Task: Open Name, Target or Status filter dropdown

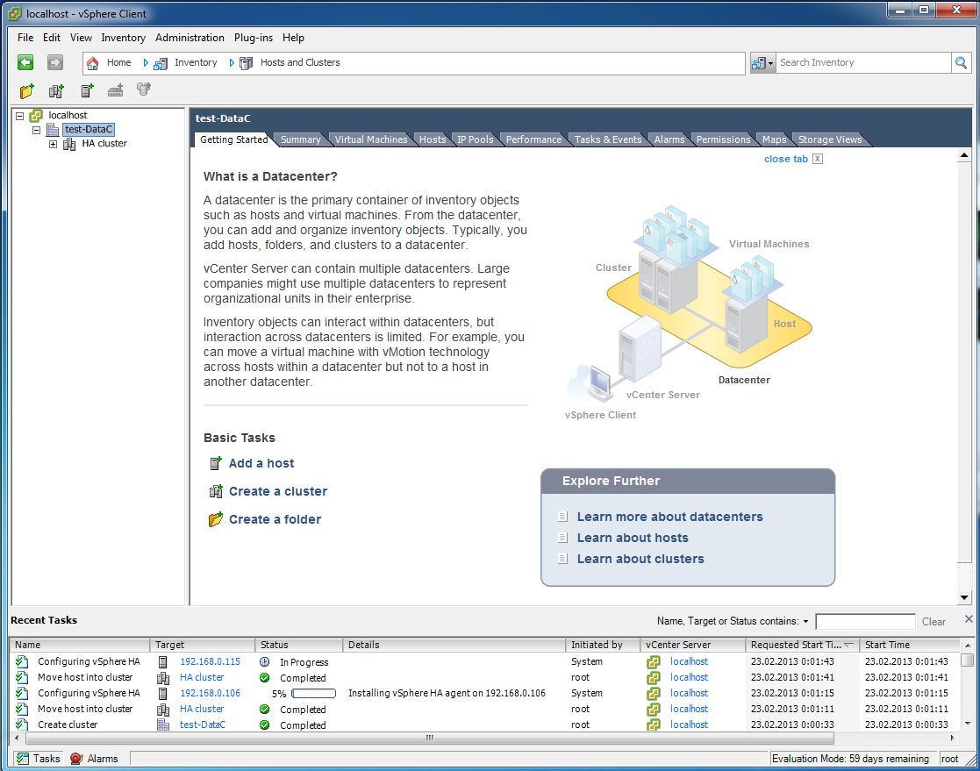Action: pos(805,621)
